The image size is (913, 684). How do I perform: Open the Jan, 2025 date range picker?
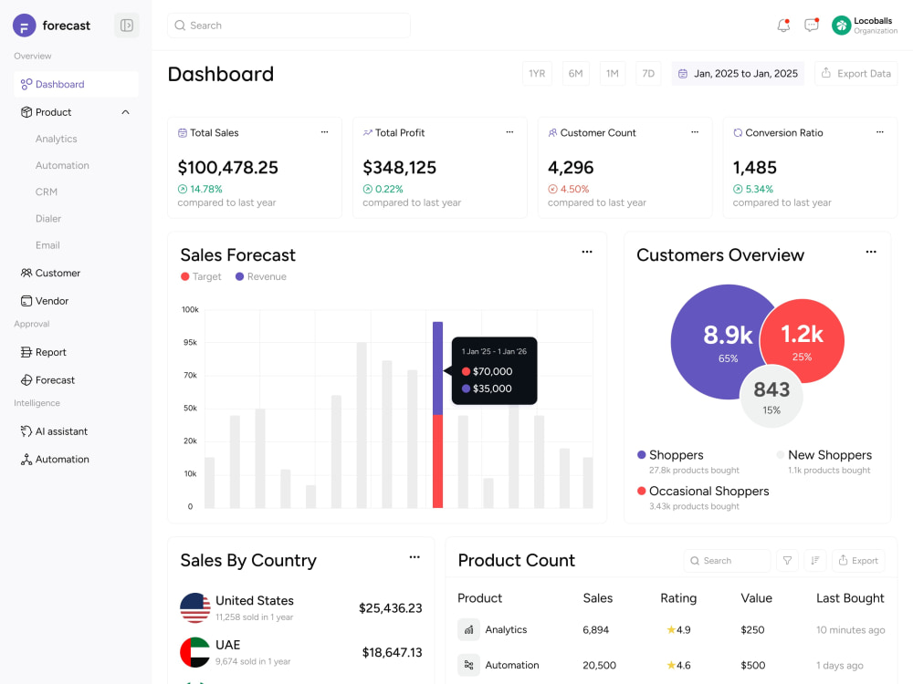(x=738, y=74)
